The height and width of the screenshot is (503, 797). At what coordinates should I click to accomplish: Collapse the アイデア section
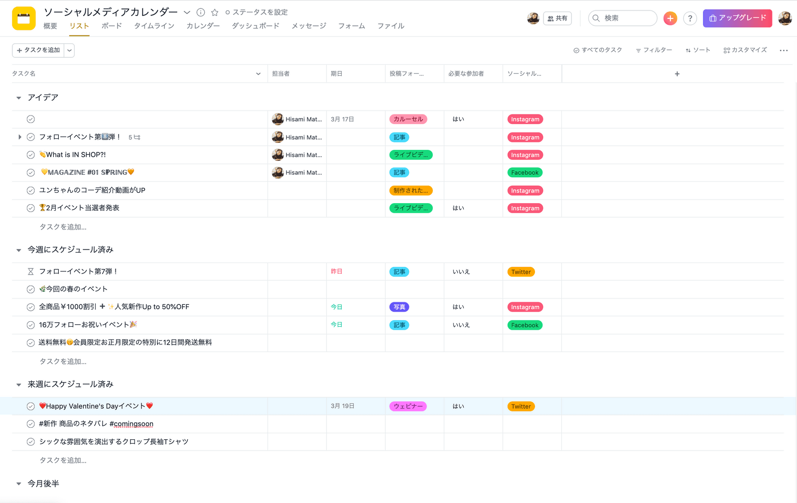(x=19, y=98)
